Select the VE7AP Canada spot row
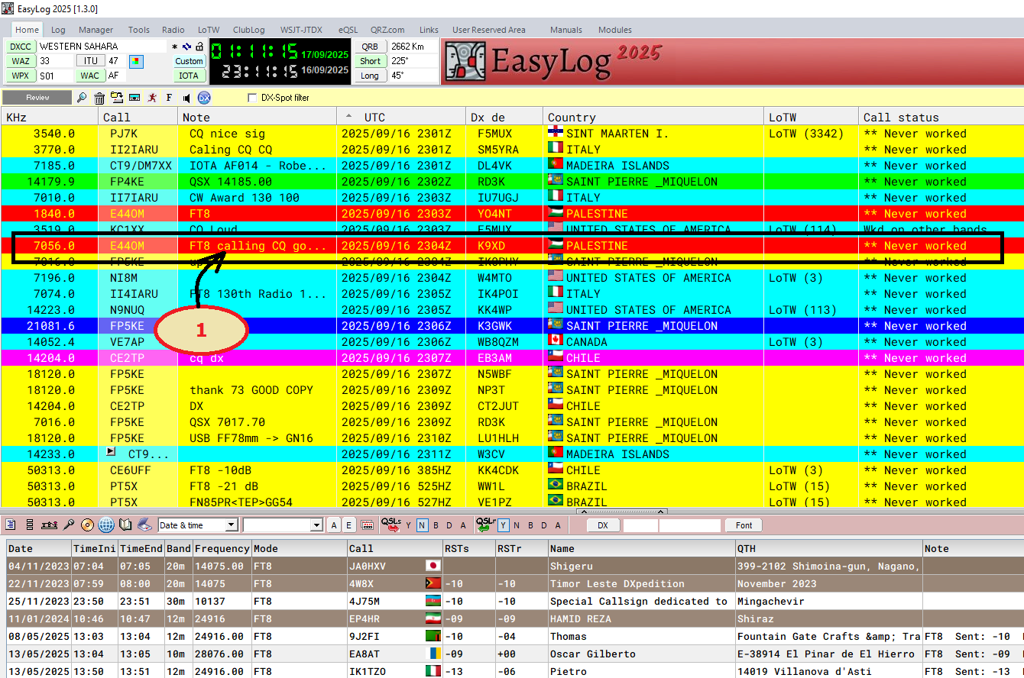This screenshot has width=1024, height=678. click(x=512, y=342)
